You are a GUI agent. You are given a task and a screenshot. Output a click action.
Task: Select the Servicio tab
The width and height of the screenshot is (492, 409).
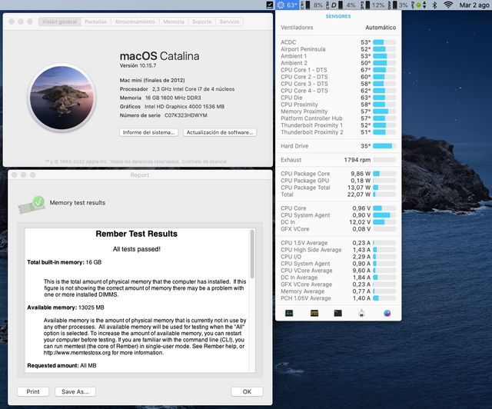[229, 22]
